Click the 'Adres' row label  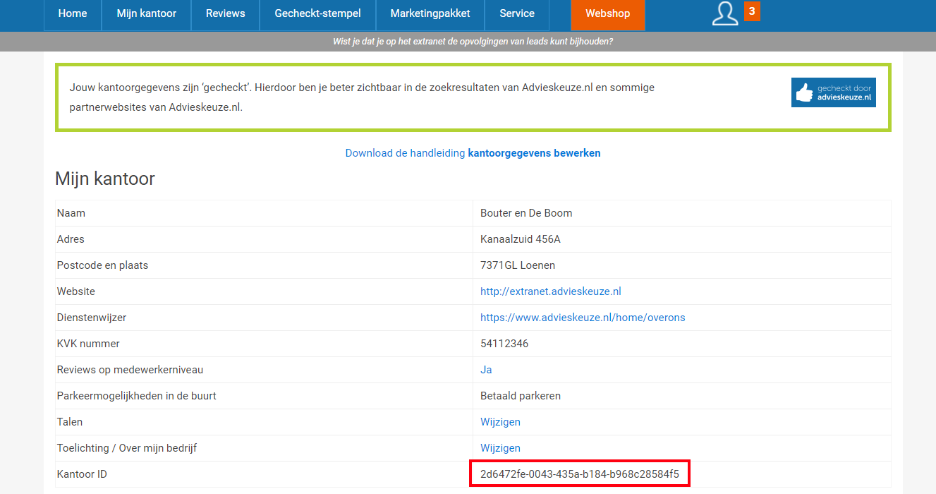click(71, 239)
